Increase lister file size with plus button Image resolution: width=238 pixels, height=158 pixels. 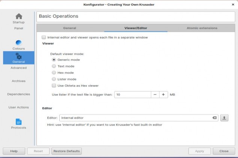163,95
